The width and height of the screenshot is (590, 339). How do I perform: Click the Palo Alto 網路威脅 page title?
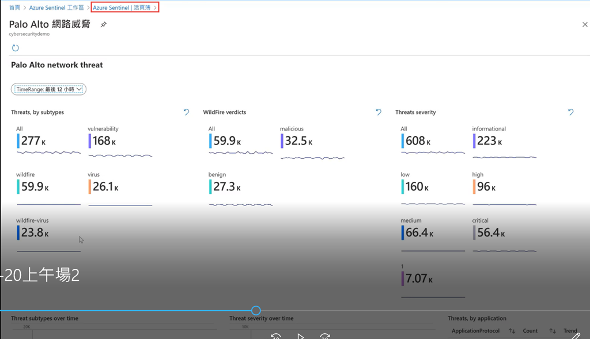(x=50, y=24)
